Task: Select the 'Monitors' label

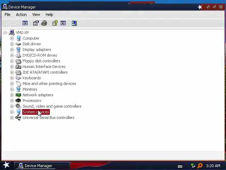Action: coord(30,89)
